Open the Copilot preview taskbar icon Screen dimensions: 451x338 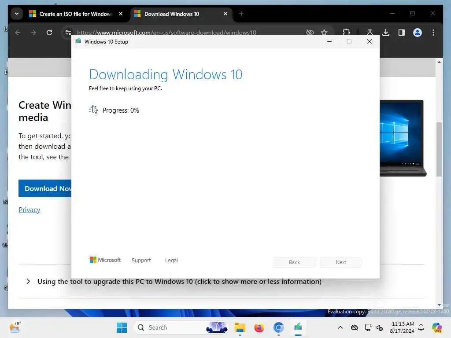click(x=437, y=327)
